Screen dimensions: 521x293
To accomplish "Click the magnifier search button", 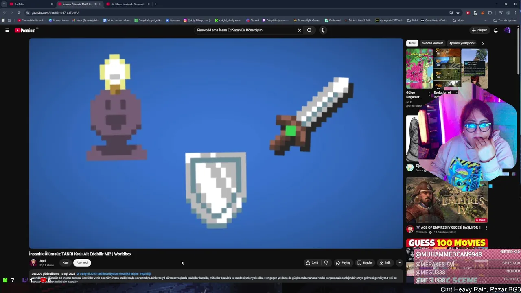I will [309, 30].
